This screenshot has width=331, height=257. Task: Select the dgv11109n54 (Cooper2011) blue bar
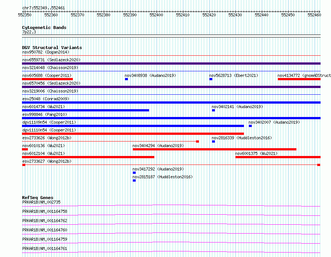pos(133,126)
